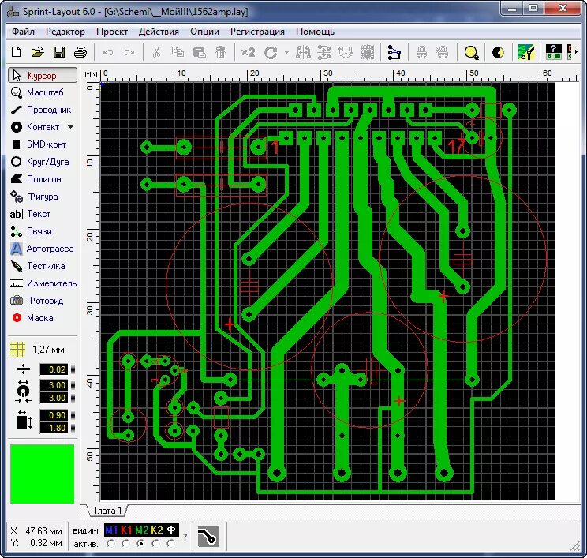Toggle the Маска solder mask tool
Viewport: 587px width, 558px height.
click(x=32, y=318)
